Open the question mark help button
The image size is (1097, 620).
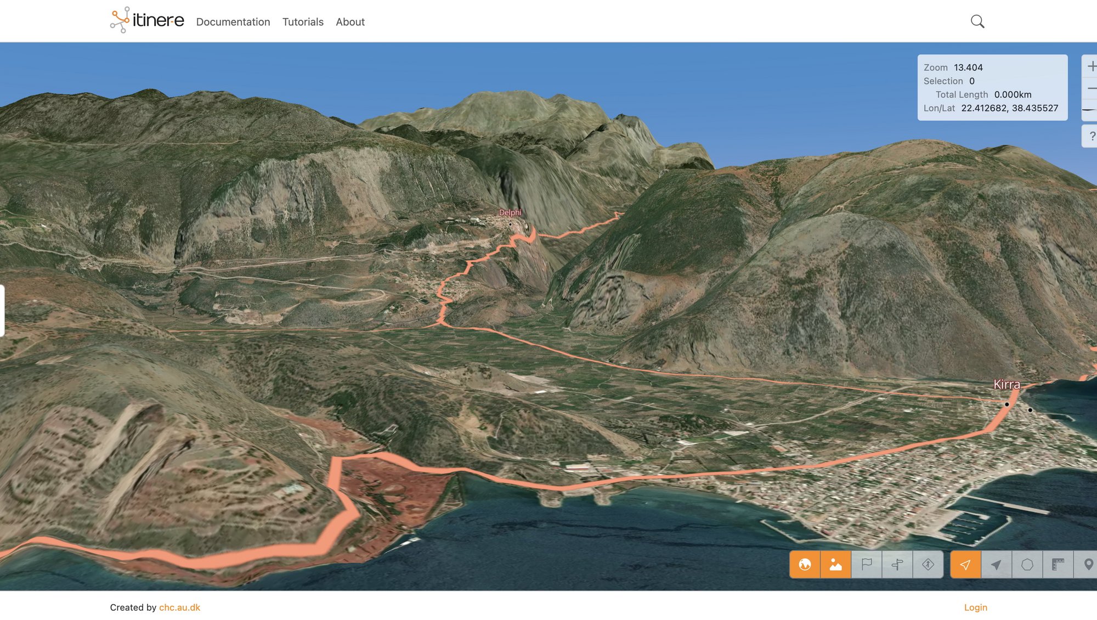coord(1091,136)
